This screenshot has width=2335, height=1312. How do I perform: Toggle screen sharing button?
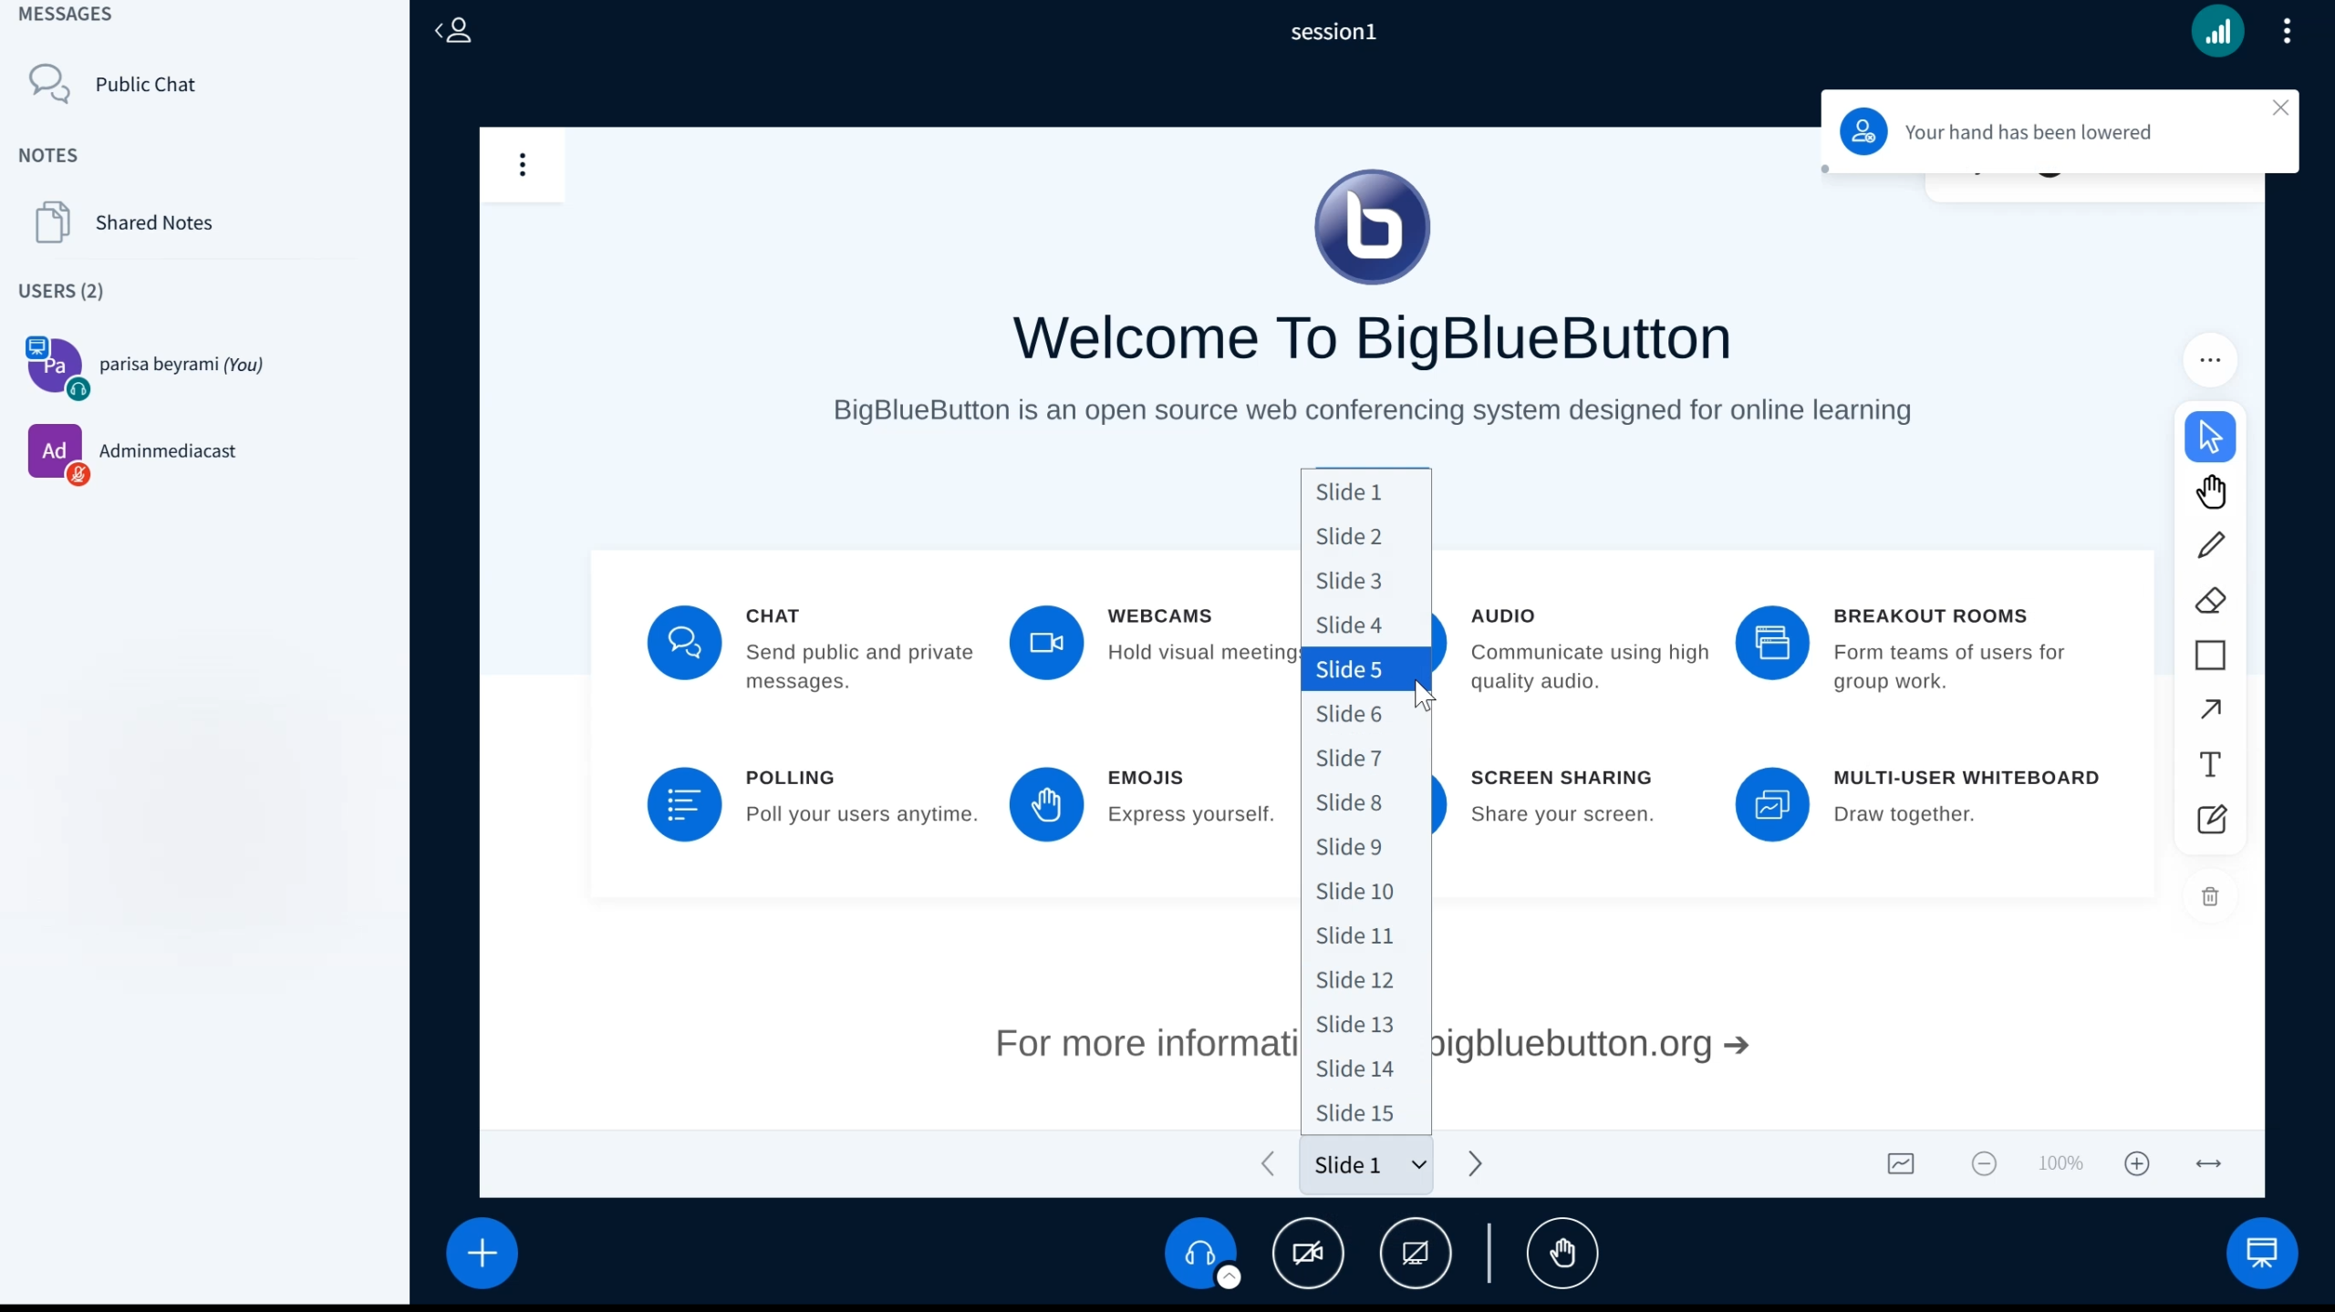tap(1415, 1253)
